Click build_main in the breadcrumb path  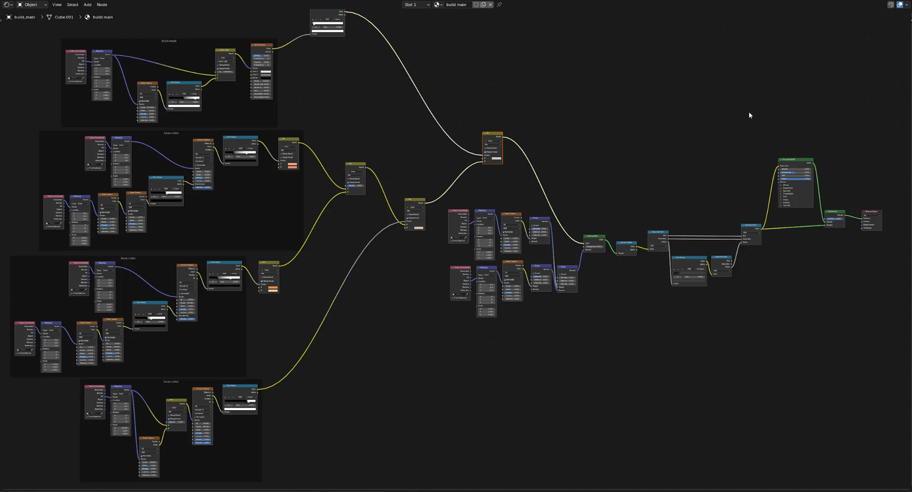click(25, 17)
